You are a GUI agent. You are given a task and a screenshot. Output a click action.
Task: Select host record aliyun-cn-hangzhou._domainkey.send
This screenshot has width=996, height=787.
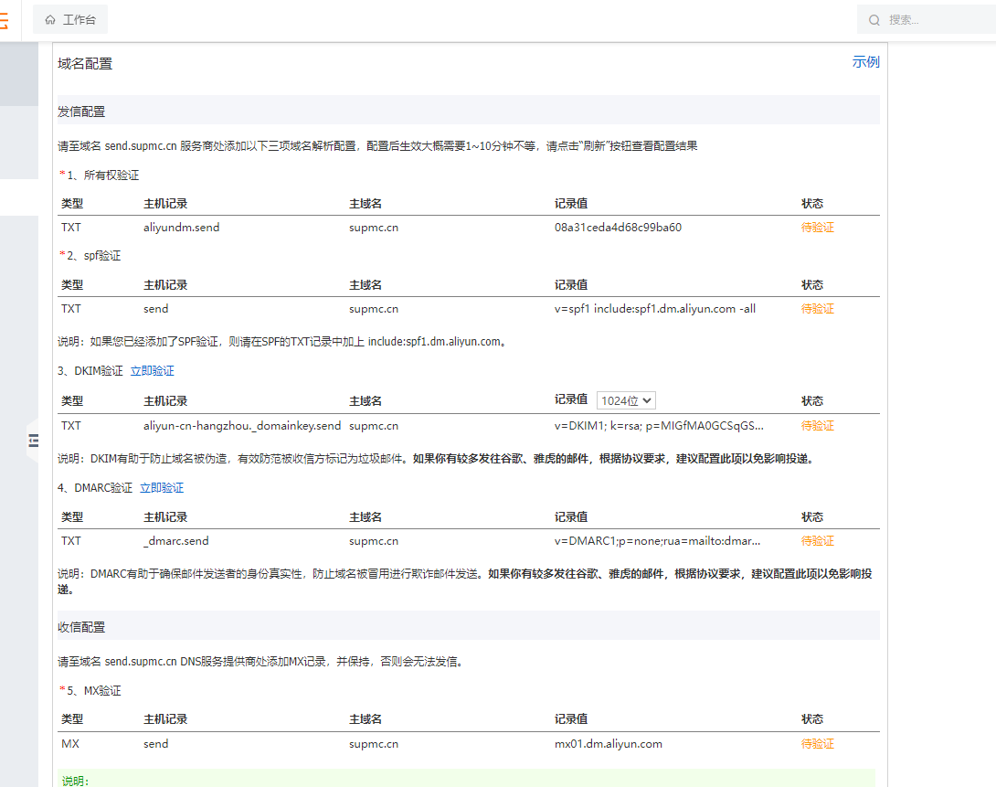(x=242, y=426)
